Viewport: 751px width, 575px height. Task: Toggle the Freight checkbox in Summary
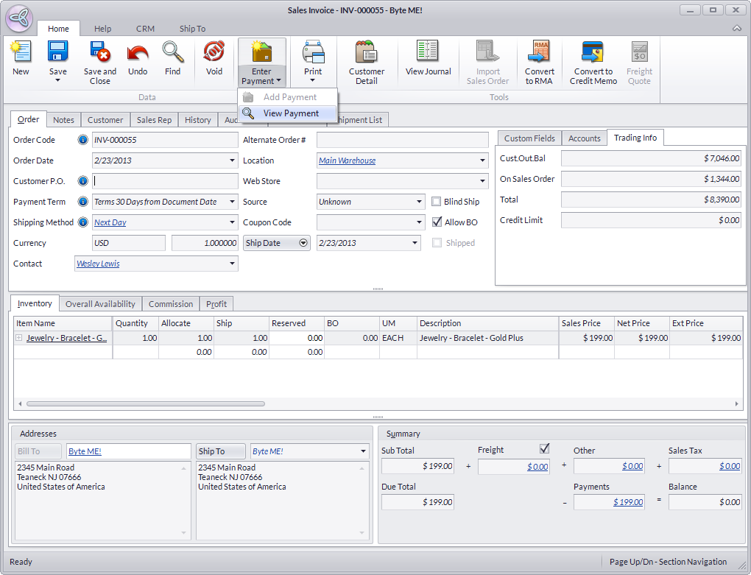tap(545, 448)
